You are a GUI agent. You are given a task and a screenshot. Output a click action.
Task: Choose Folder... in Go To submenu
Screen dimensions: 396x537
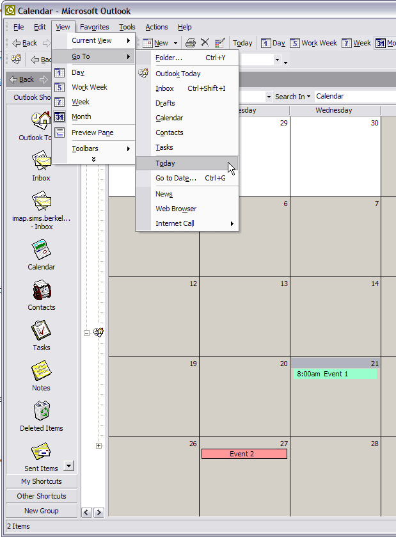(x=187, y=58)
